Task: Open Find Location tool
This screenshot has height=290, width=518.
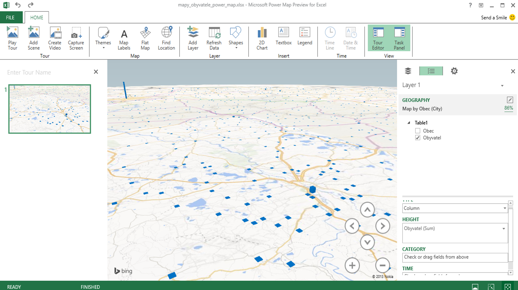Action: point(166,38)
